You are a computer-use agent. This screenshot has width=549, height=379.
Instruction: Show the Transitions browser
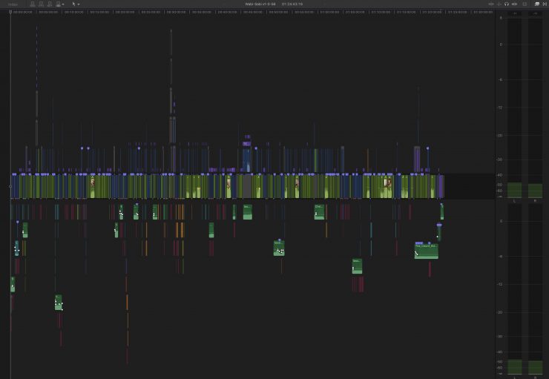coord(544,4)
